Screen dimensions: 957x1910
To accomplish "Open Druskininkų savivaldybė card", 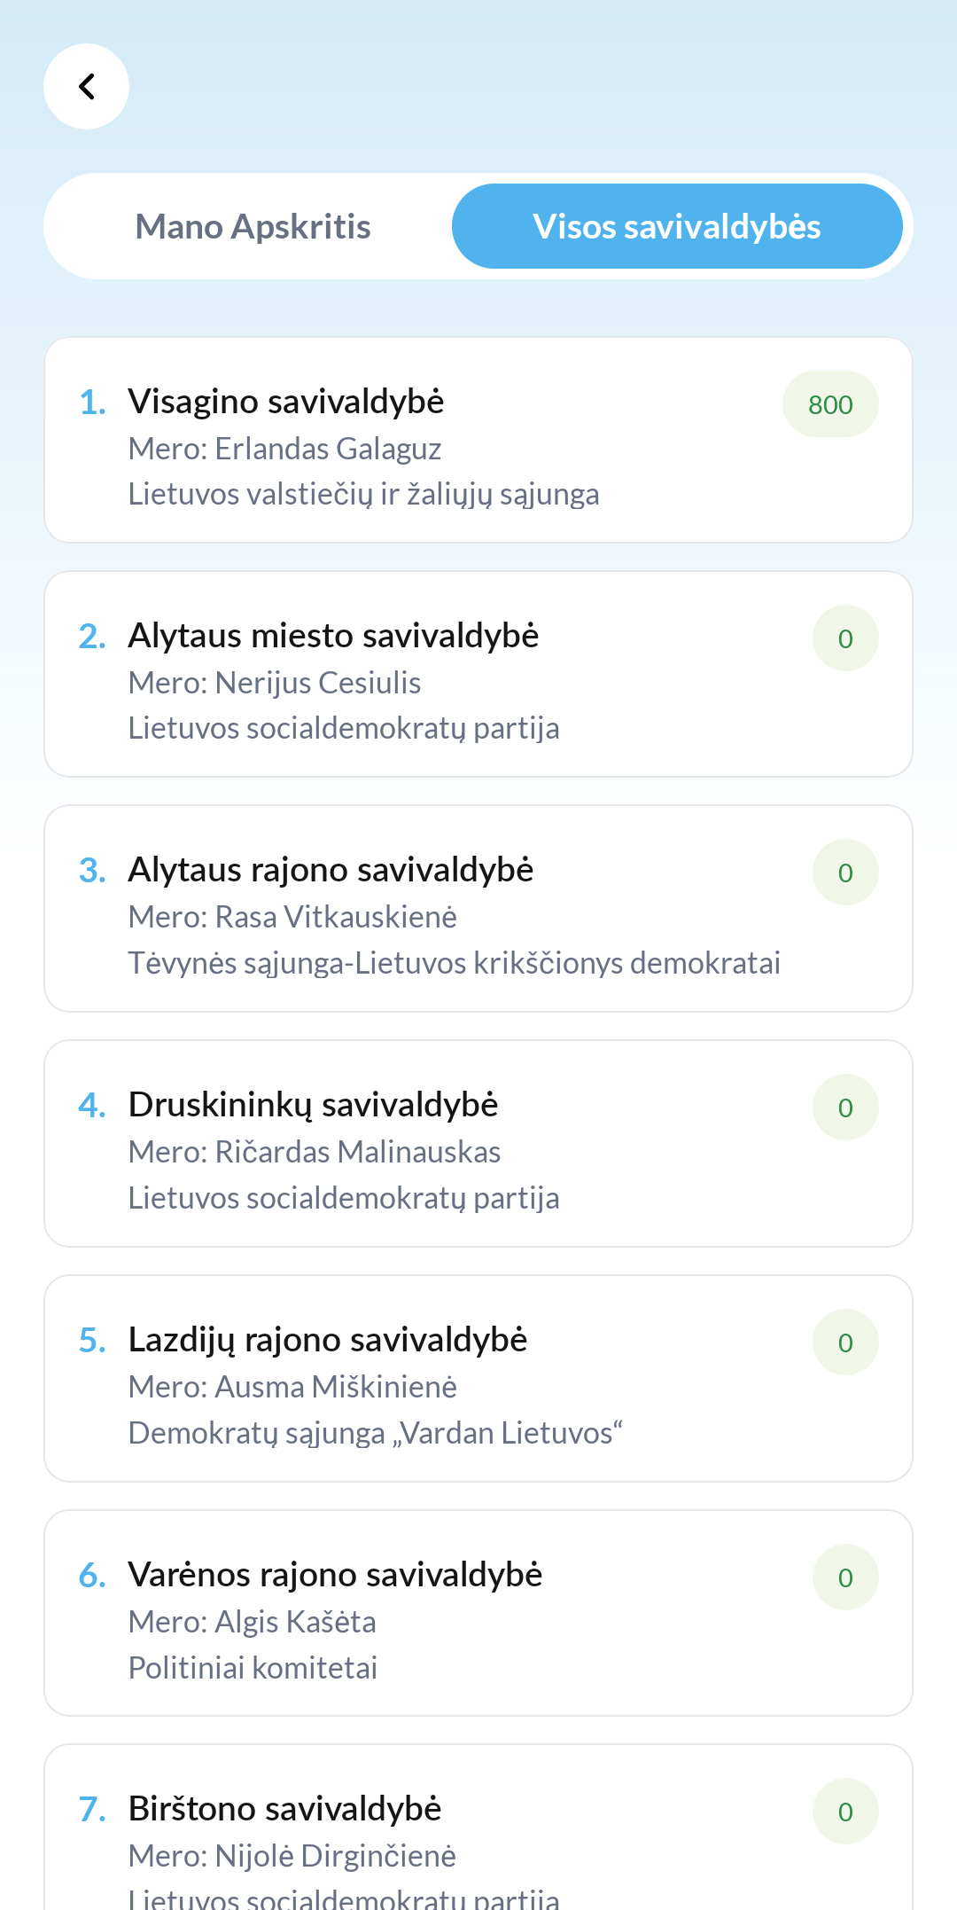I will click(313, 1105).
